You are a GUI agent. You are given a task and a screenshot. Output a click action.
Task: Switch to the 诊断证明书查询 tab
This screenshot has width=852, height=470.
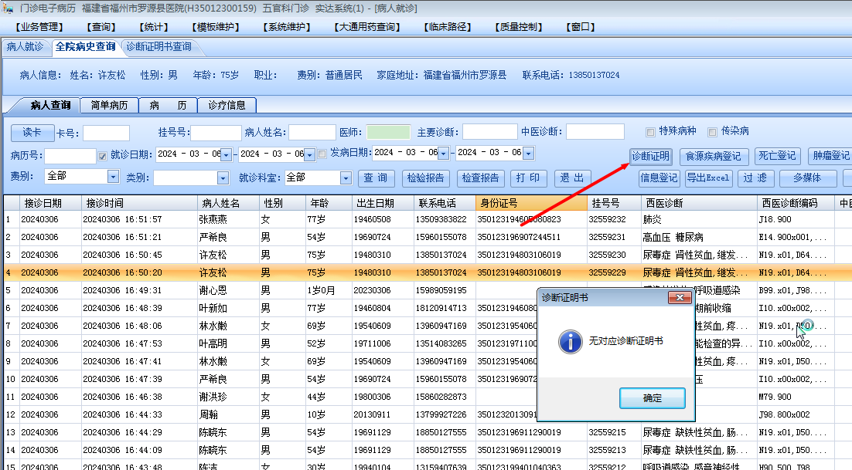(x=158, y=47)
